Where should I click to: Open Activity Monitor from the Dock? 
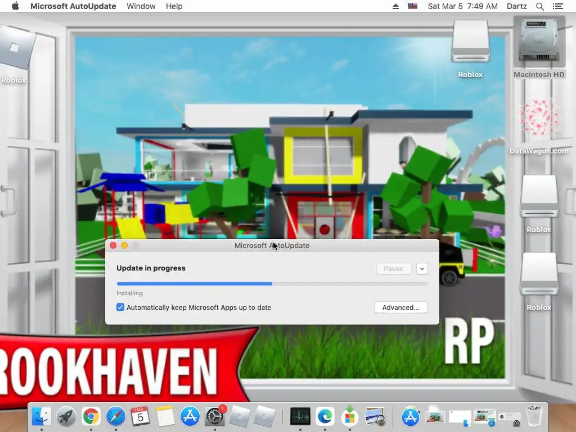click(x=300, y=417)
